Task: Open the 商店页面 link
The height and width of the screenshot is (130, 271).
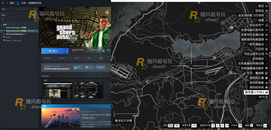Action: point(47,58)
